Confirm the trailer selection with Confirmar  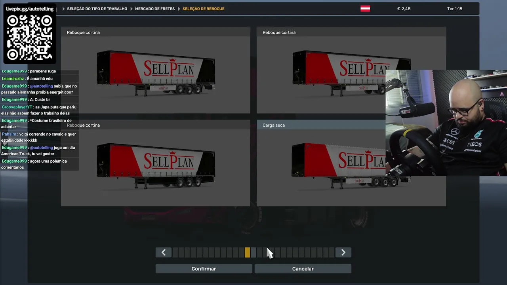click(x=204, y=269)
